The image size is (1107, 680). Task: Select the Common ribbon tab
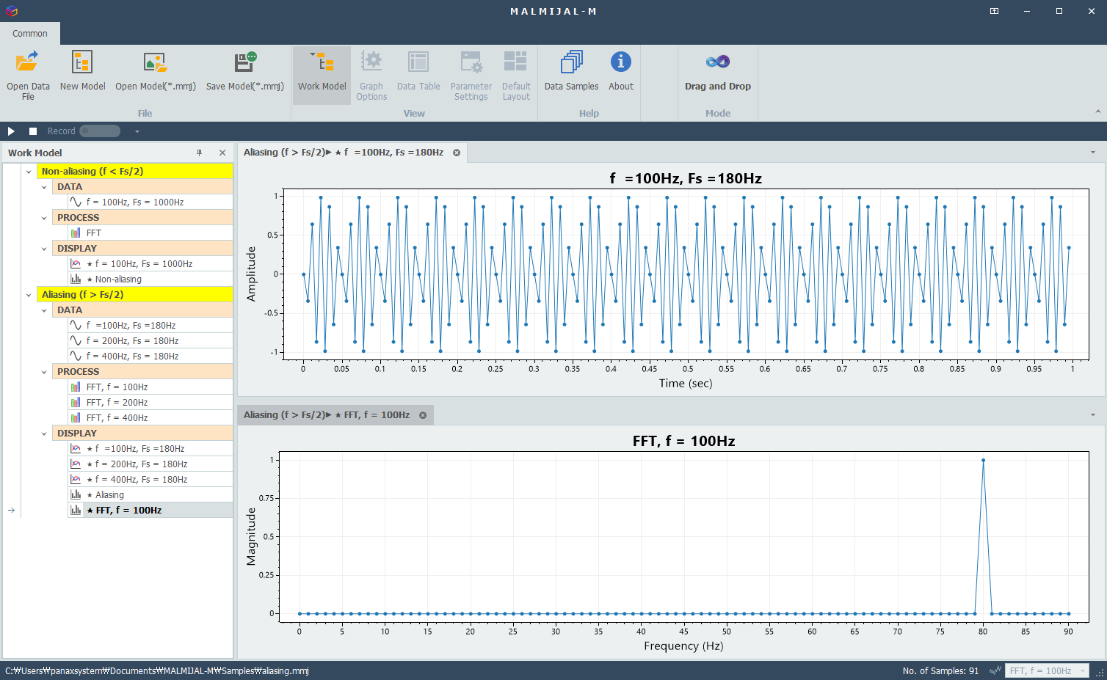[29, 33]
